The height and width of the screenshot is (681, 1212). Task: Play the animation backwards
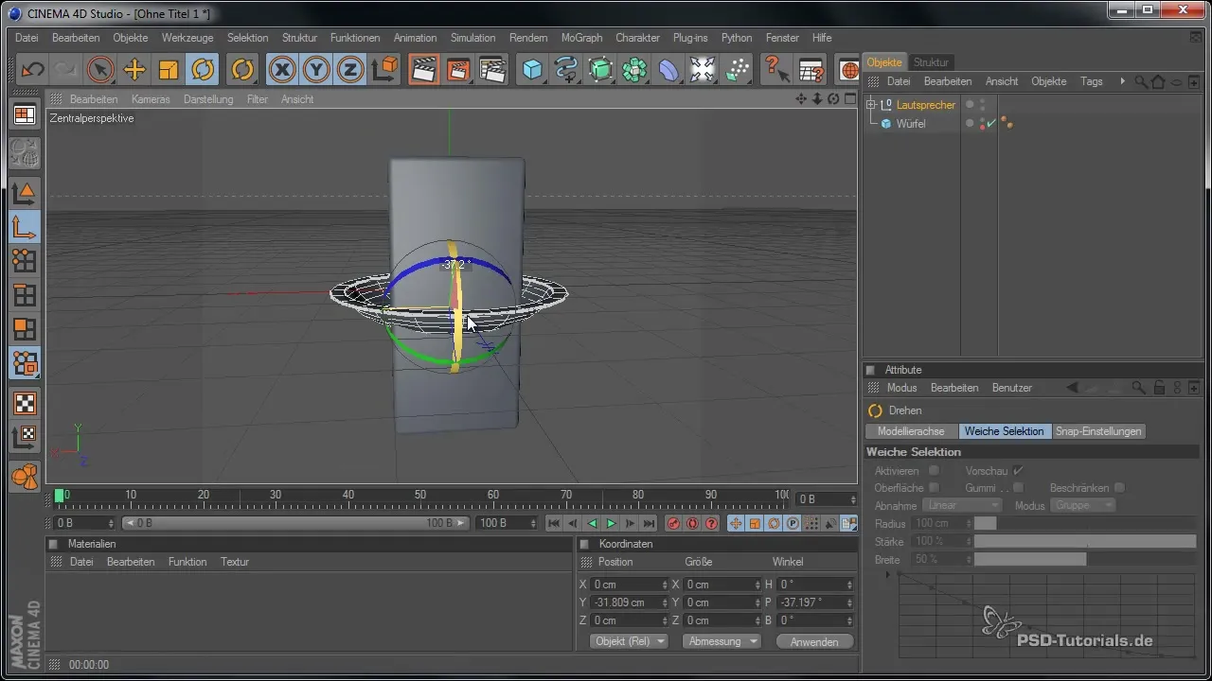click(592, 523)
